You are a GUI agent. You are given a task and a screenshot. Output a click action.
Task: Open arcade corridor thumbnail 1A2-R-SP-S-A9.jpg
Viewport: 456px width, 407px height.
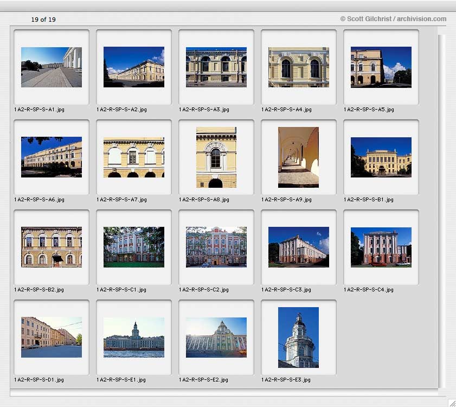pos(298,157)
